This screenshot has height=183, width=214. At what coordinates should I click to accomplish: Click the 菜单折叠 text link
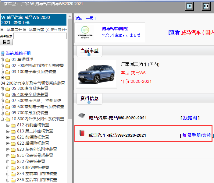pos(36,30)
